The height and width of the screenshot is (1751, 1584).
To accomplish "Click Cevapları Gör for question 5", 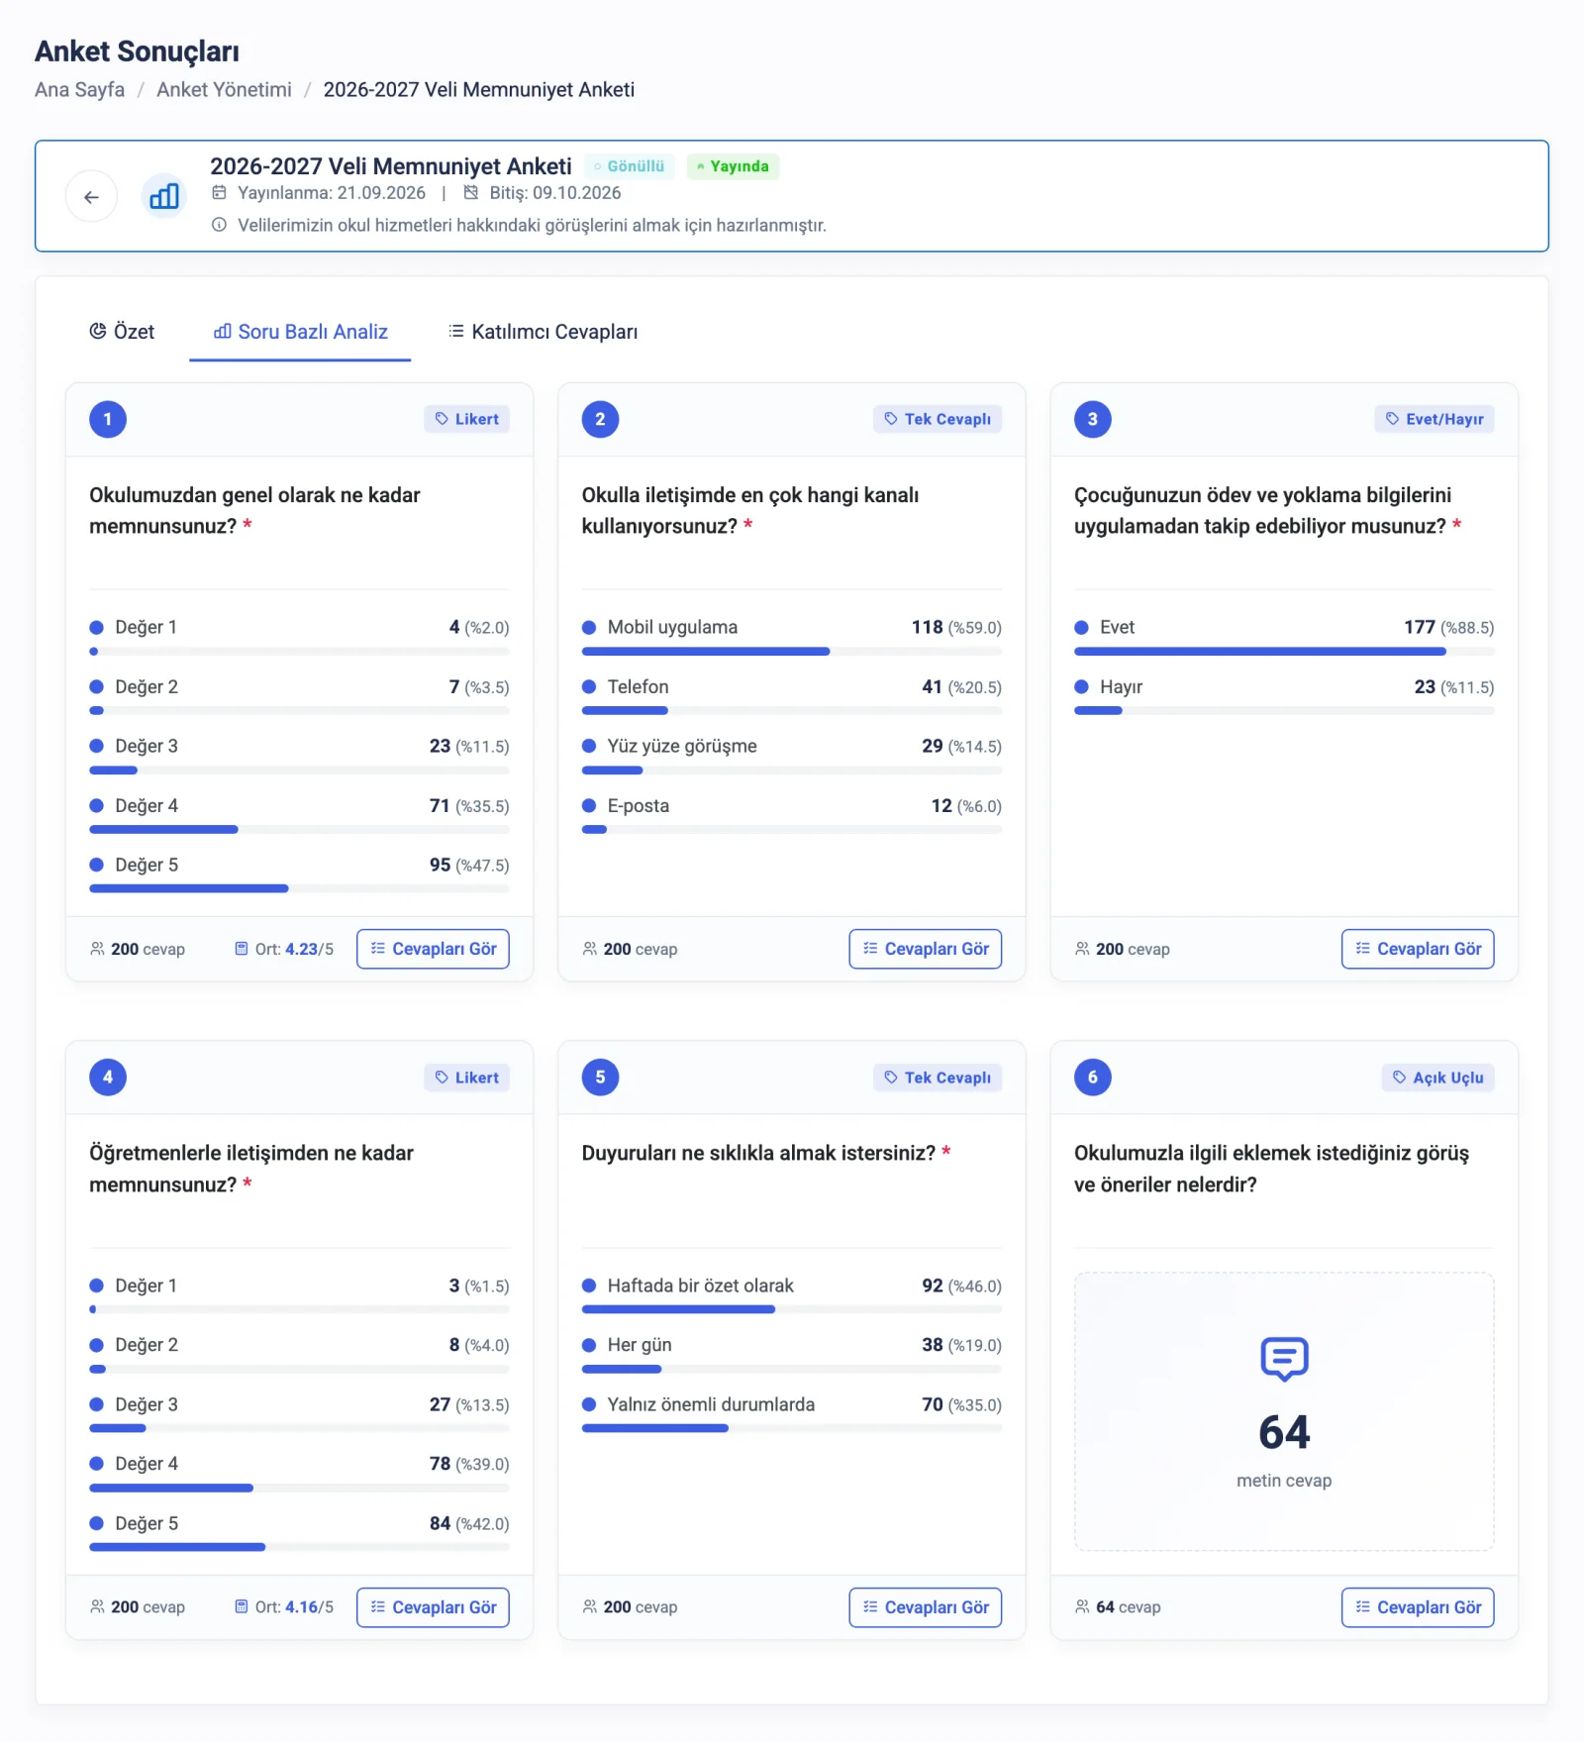I will point(926,1606).
